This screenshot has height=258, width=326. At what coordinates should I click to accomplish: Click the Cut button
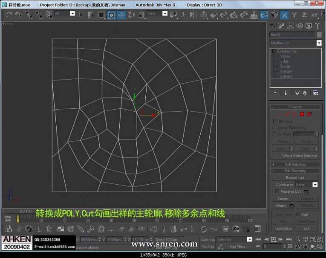tap(306, 228)
